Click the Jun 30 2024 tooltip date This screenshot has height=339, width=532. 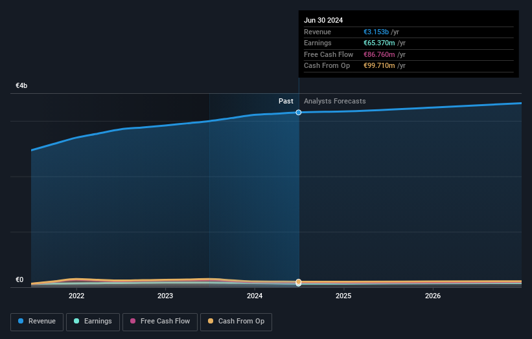pyautogui.click(x=323, y=20)
